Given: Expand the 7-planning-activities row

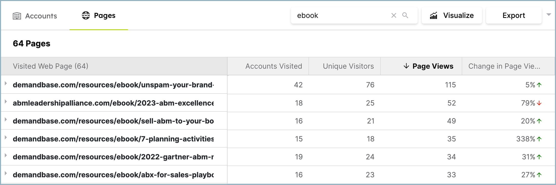Looking at the screenshot, I should (x=6, y=137).
